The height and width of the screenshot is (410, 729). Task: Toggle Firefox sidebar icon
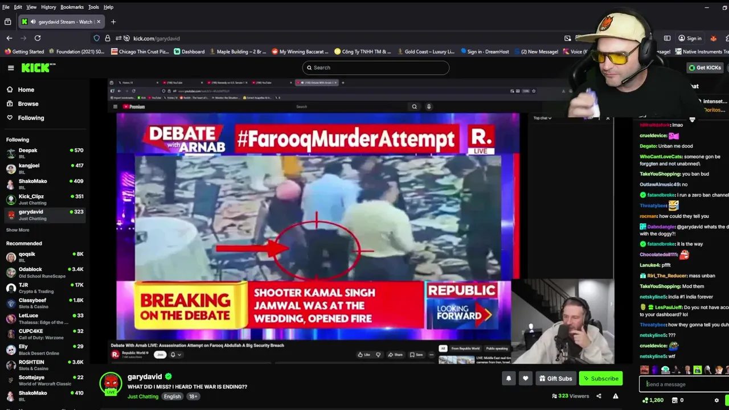click(667, 38)
